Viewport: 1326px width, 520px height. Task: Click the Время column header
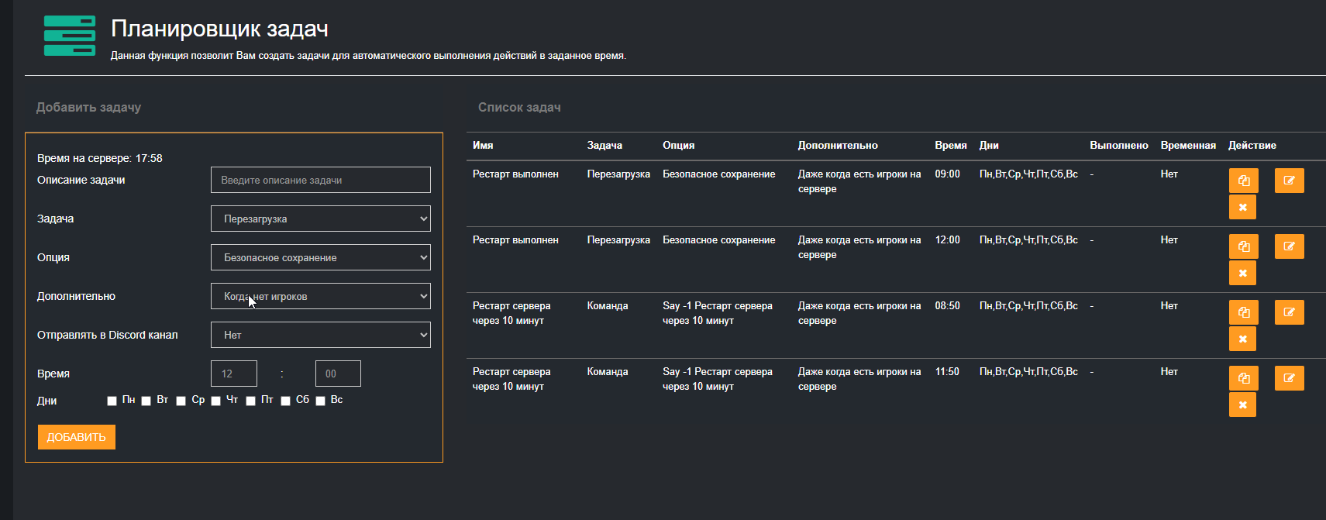950,145
